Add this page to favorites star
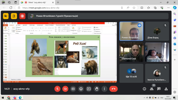178x100 pixels. coord(134,8)
